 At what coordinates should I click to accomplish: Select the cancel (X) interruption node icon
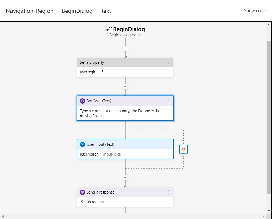[x=183, y=149]
